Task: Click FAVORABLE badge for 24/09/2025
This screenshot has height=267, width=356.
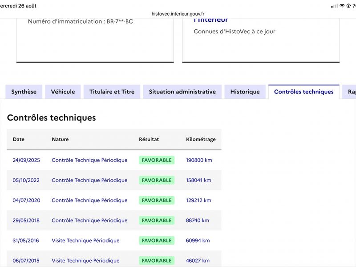Action: (x=157, y=160)
